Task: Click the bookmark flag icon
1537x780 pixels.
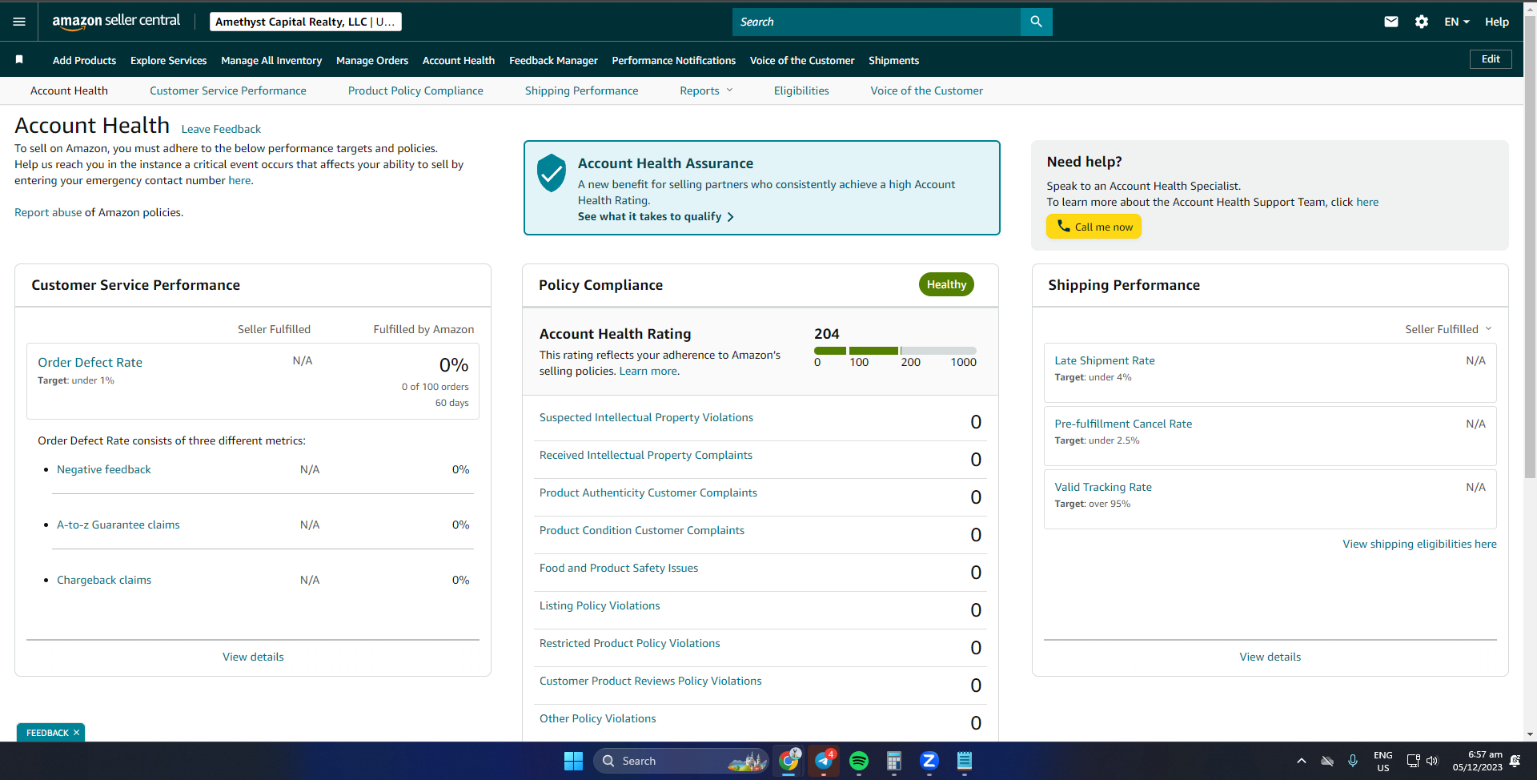Action: 19,59
